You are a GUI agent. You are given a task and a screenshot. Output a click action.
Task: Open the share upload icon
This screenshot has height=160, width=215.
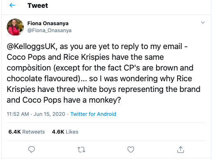coord(180,150)
